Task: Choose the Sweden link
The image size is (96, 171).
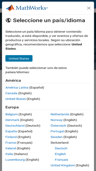Action: (x=57, y=137)
